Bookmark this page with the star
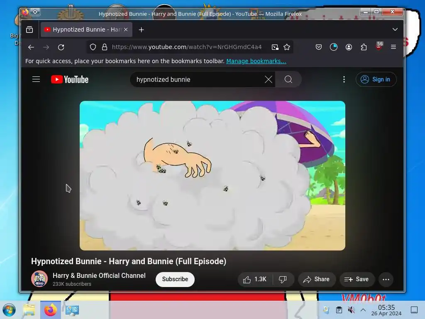Screen dimensions: 425x319 pos(287,47)
